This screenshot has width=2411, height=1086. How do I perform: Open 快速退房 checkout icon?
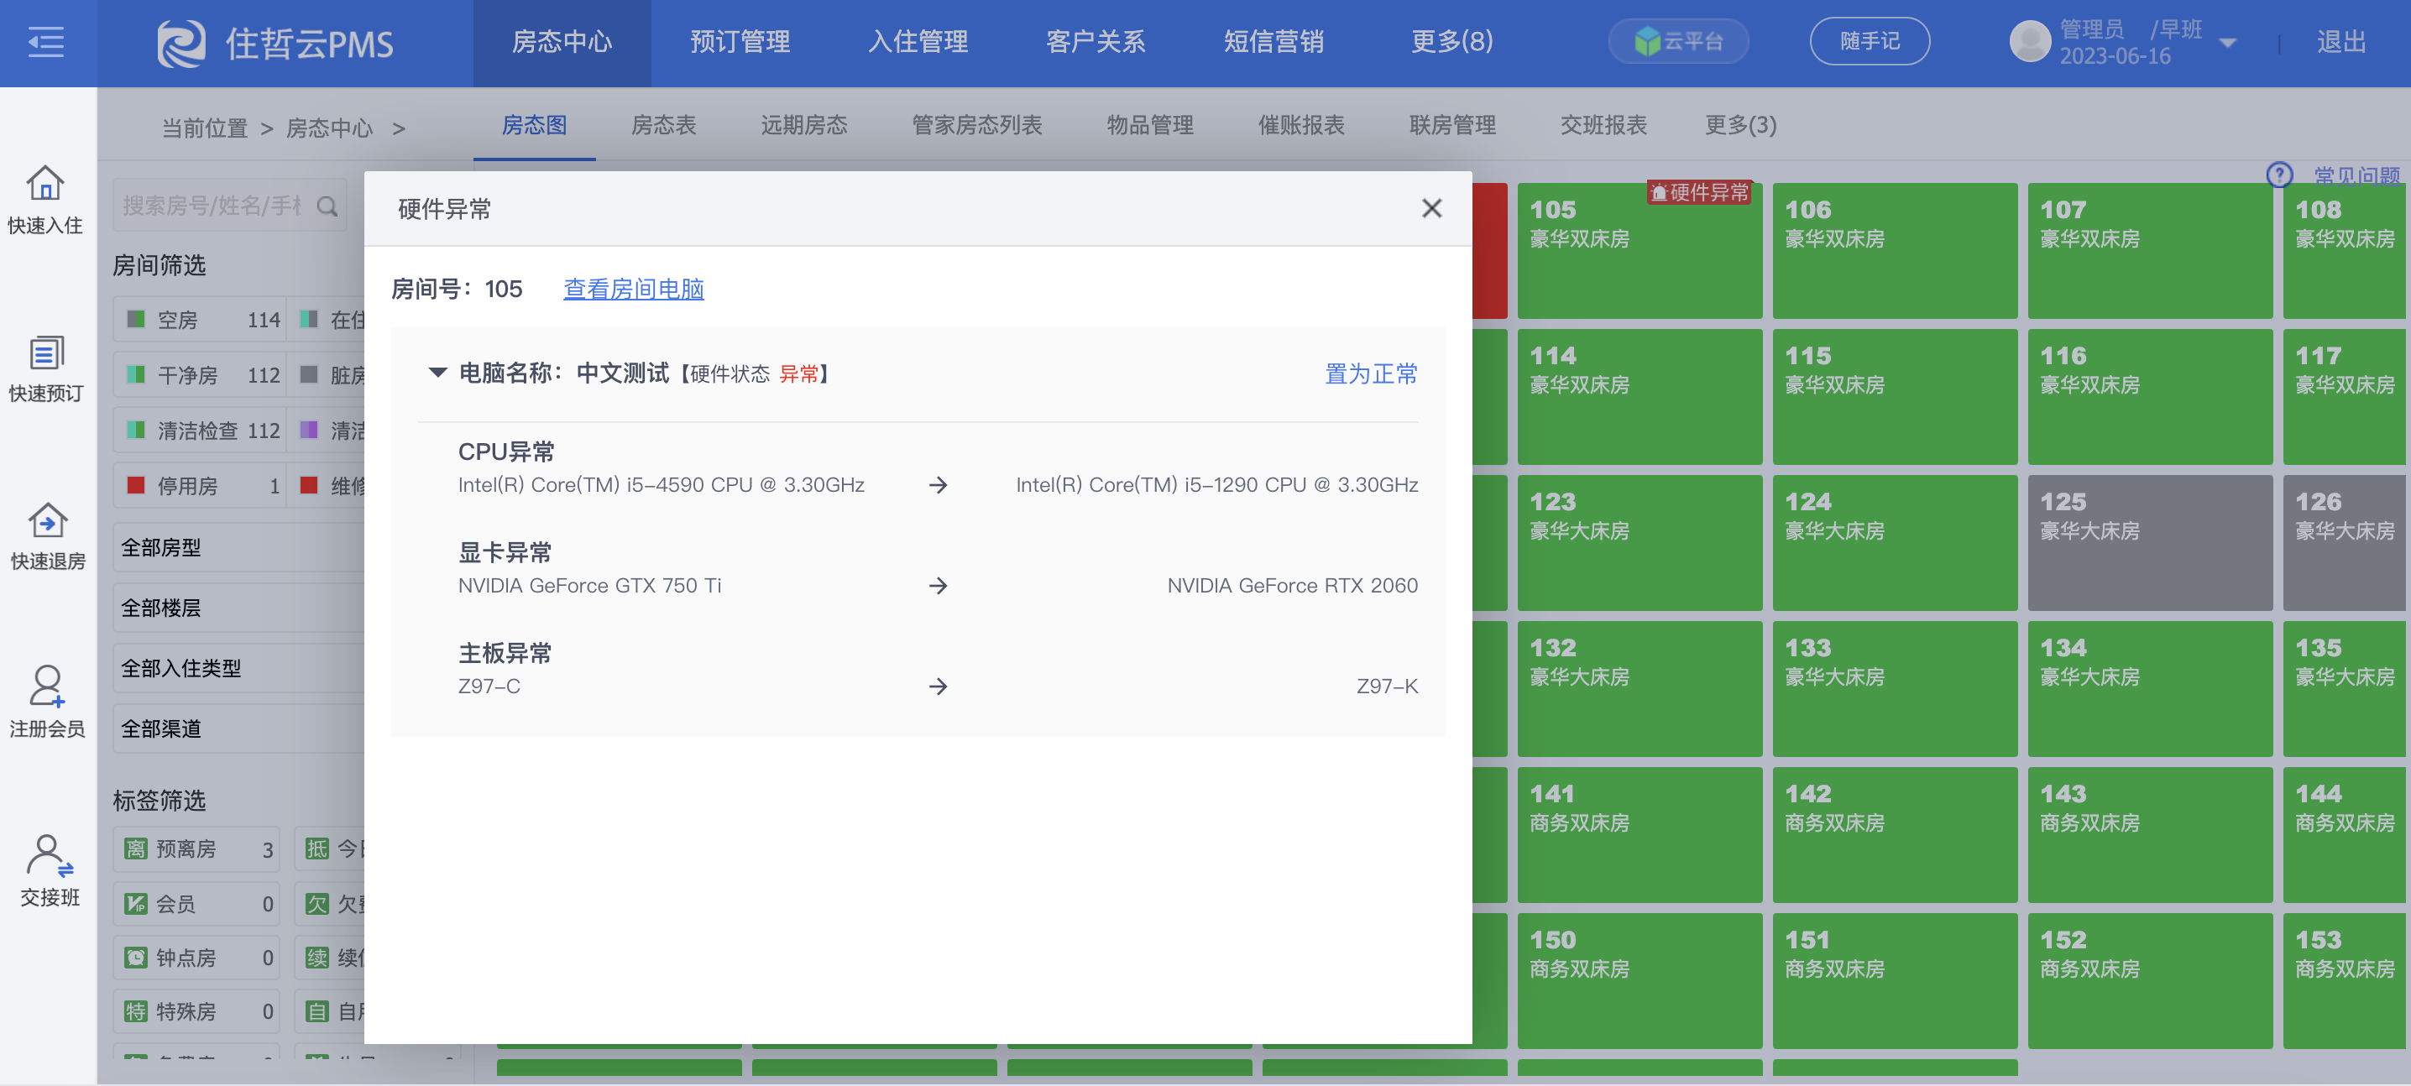(x=47, y=521)
